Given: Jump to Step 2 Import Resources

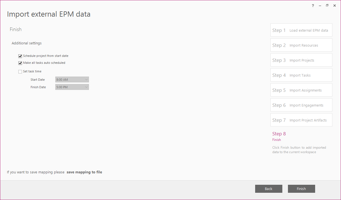Looking at the screenshot, I should (301, 45).
